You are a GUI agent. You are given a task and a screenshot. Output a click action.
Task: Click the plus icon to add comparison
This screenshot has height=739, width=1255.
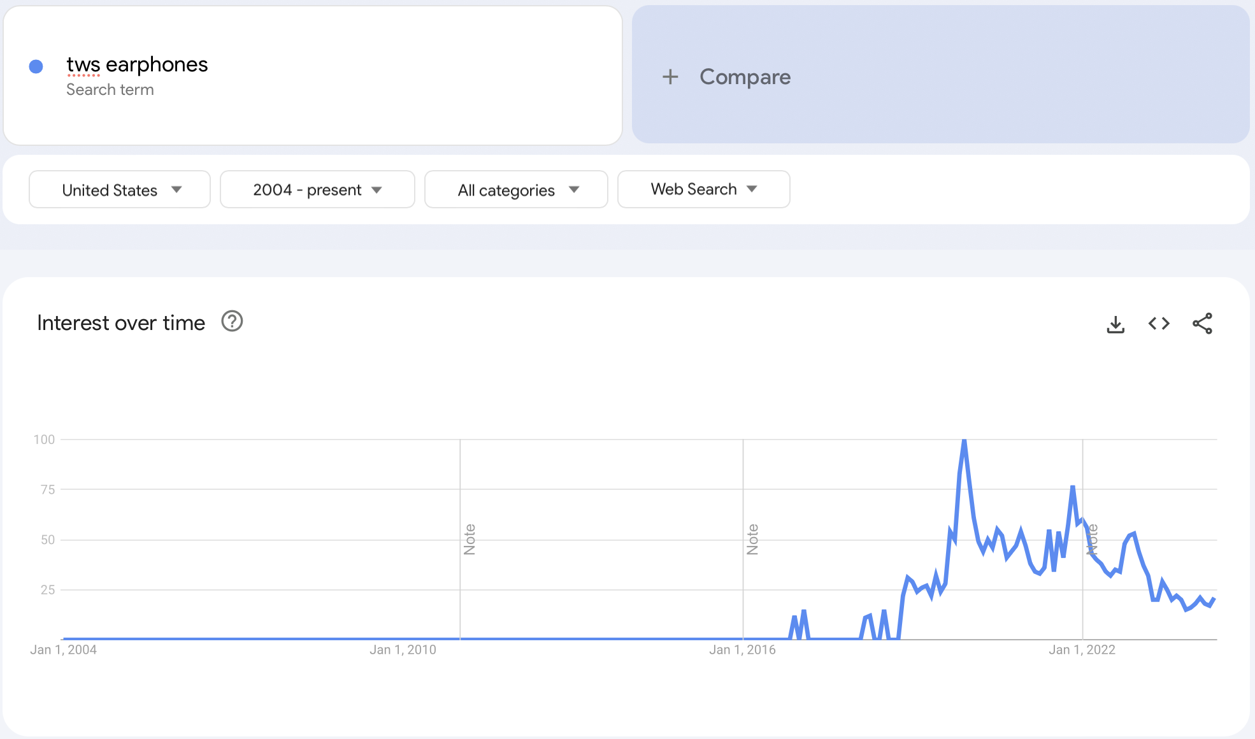click(x=670, y=77)
